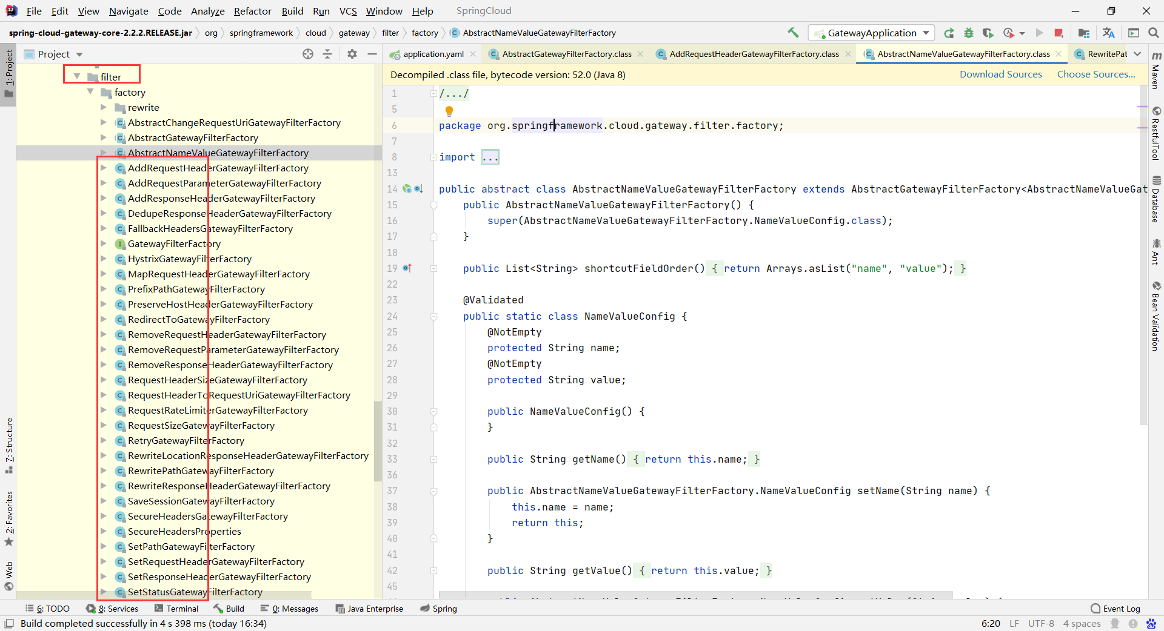Run with coverage shield icon
The height and width of the screenshot is (631, 1164).
(x=988, y=33)
